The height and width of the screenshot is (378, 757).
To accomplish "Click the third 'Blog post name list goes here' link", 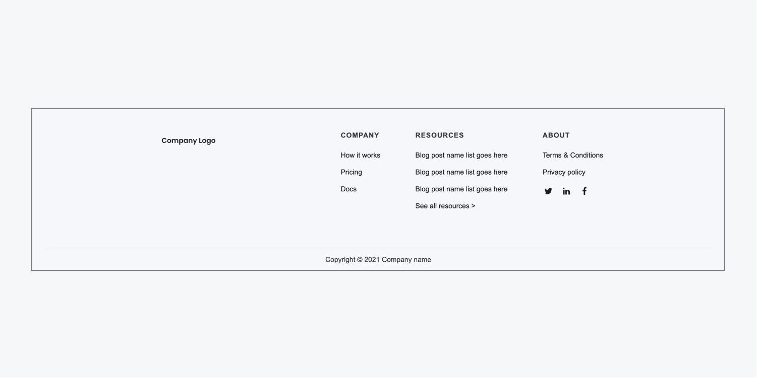I will point(461,189).
